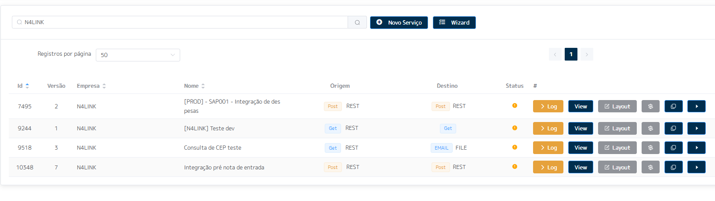Open Layout for service 9518
Screen dimensions: 715x201
pos(617,147)
